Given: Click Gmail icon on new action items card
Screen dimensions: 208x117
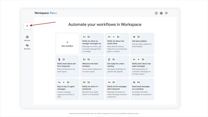Looking at the screenshot, I should 109,37.
